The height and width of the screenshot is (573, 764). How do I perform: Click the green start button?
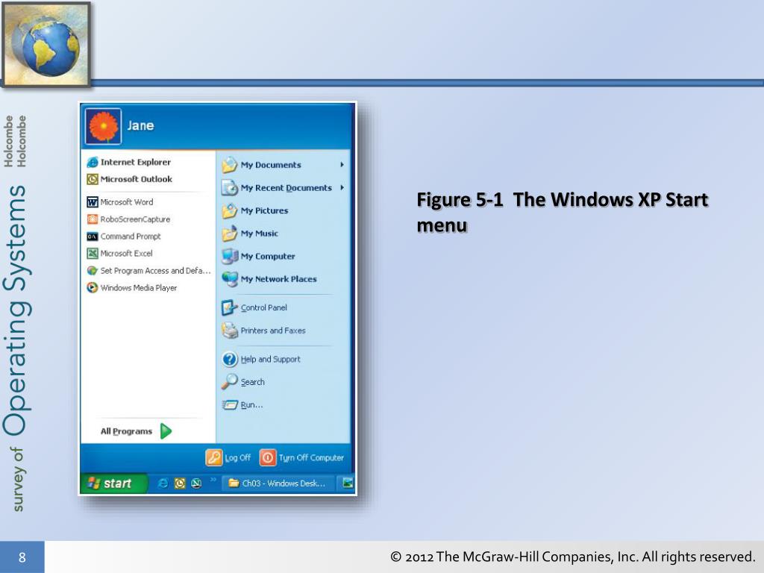[113, 483]
